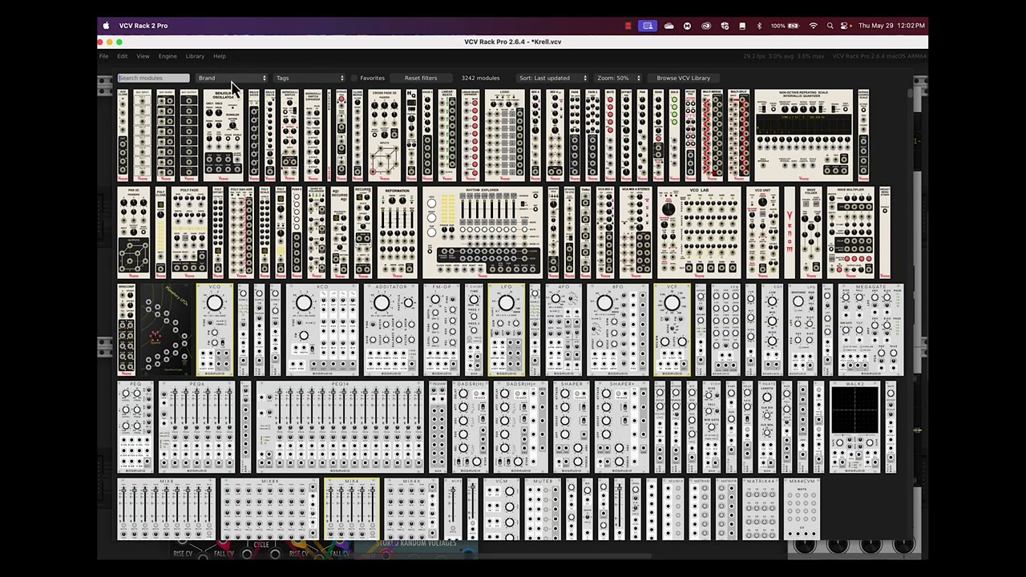Select the VCO Lab module
The height and width of the screenshot is (577, 1026).
[x=699, y=232]
